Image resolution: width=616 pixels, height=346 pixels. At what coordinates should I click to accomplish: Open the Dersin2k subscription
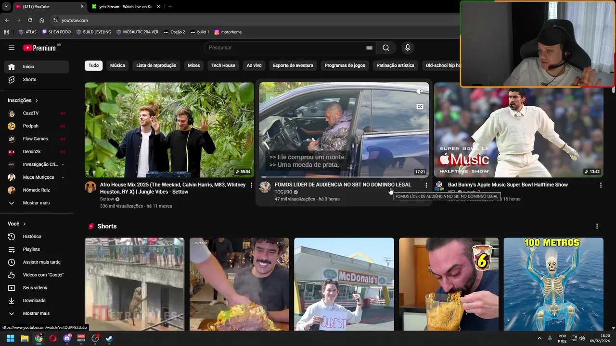tap(37, 151)
